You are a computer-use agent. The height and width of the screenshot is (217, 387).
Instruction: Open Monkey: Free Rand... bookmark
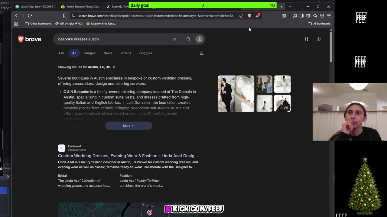[101, 24]
